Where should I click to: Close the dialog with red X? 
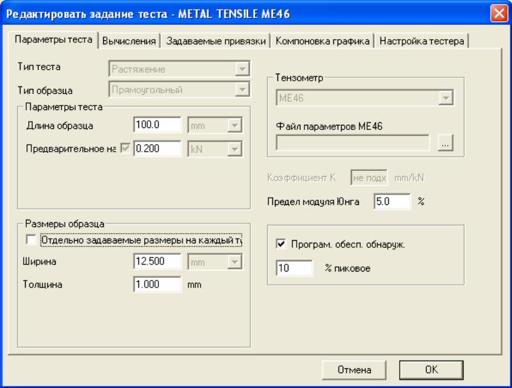click(x=499, y=13)
